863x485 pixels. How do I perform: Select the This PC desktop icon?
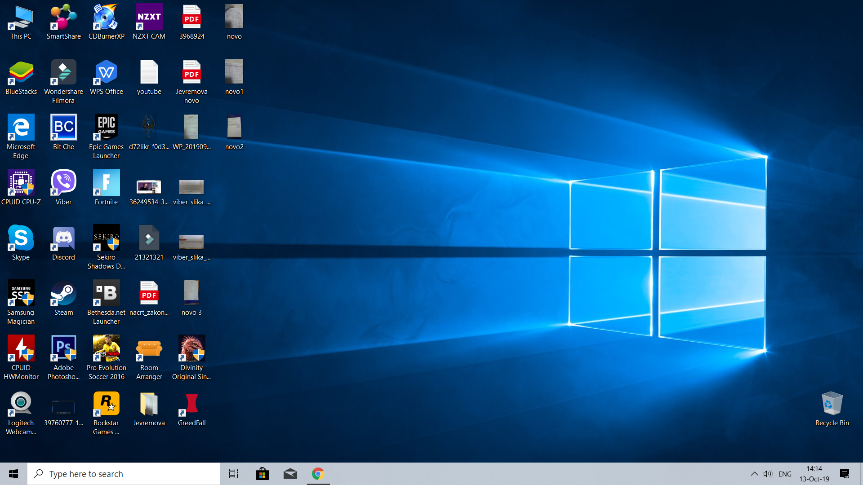tap(21, 22)
